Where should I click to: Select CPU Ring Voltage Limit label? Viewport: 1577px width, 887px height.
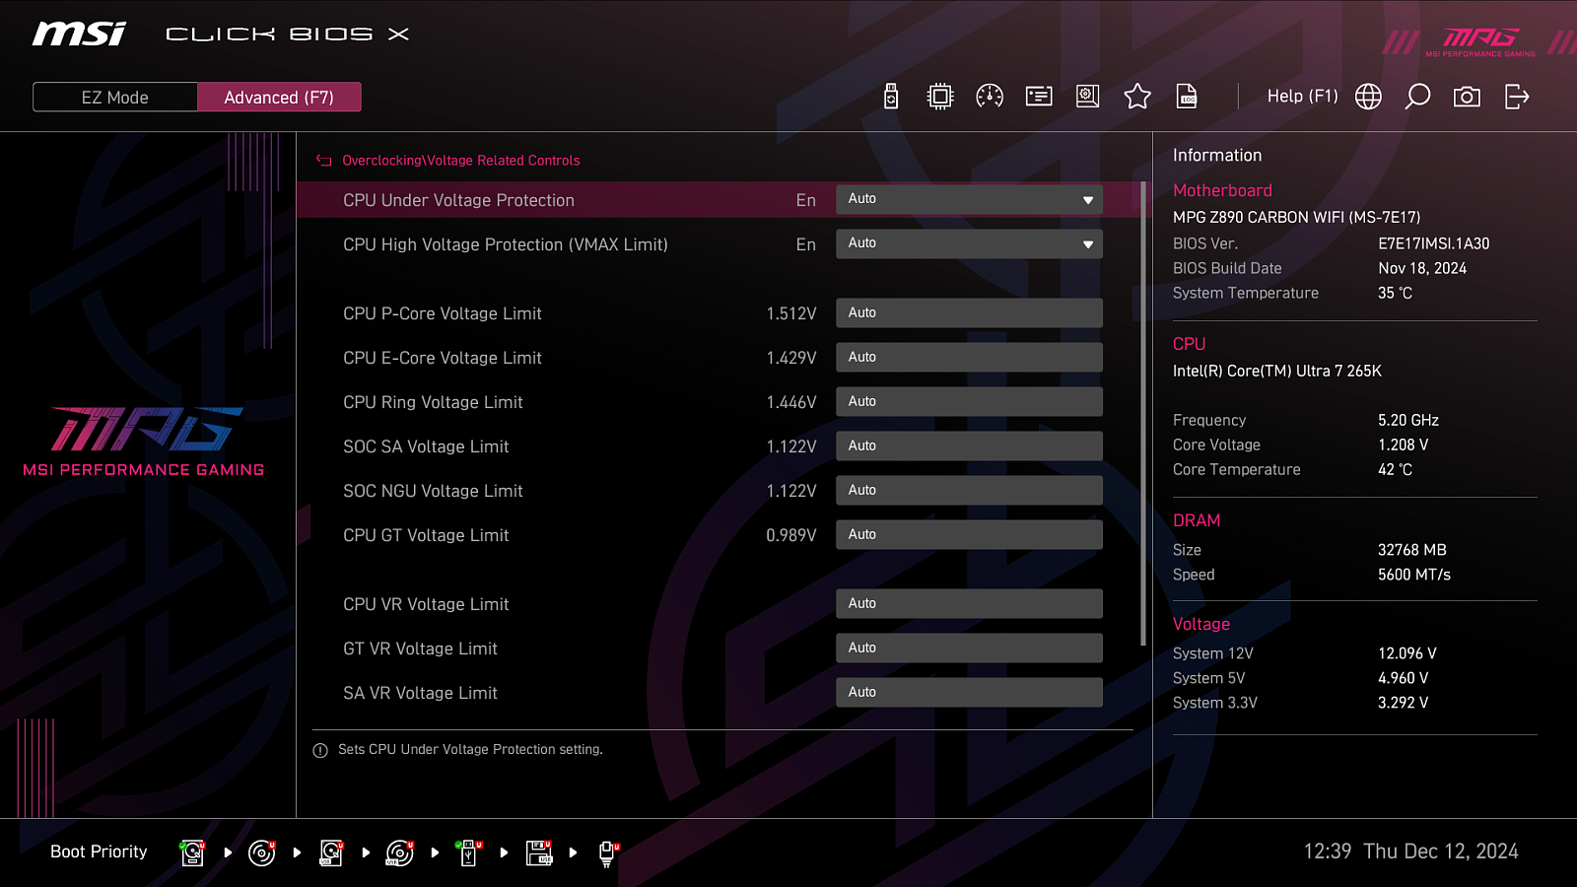[x=433, y=402]
